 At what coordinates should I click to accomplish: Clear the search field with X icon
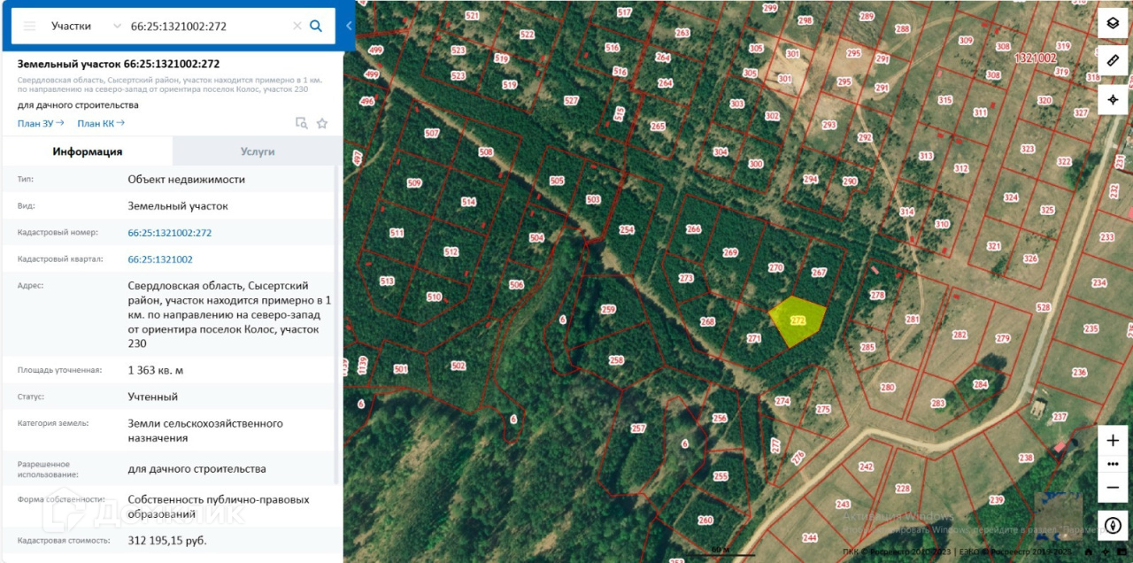pos(297,27)
